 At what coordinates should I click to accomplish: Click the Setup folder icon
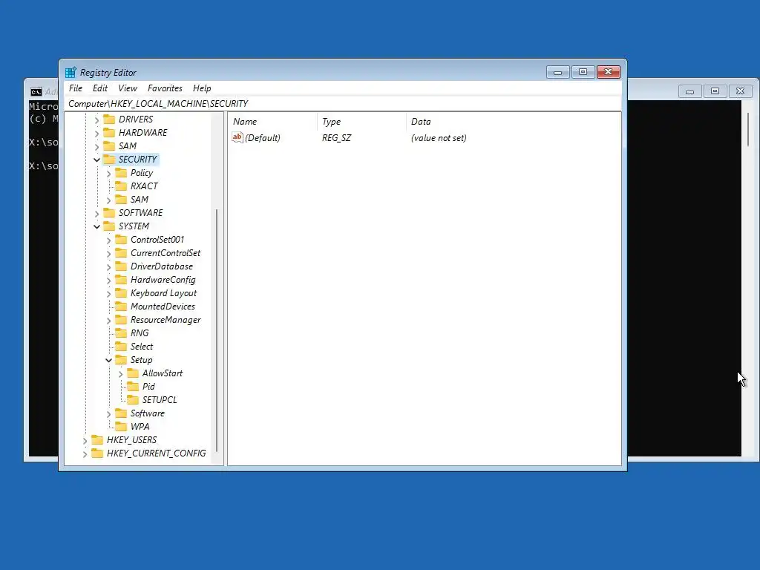tap(121, 360)
